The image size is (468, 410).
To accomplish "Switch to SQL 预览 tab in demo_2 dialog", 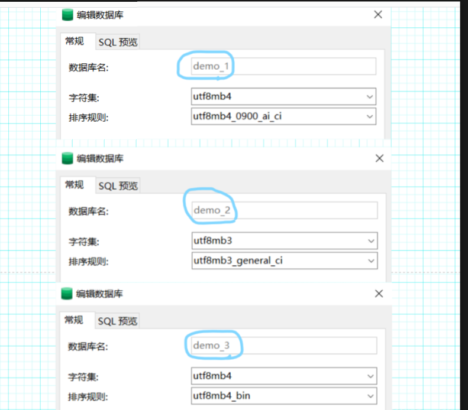I will pyautogui.click(x=118, y=186).
